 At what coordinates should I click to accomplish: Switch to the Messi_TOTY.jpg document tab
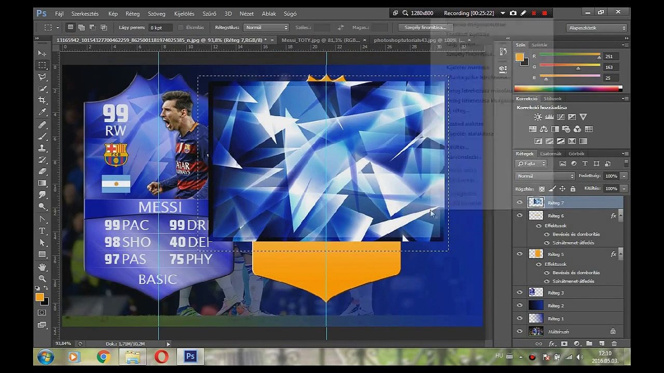click(x=321, y=40)
